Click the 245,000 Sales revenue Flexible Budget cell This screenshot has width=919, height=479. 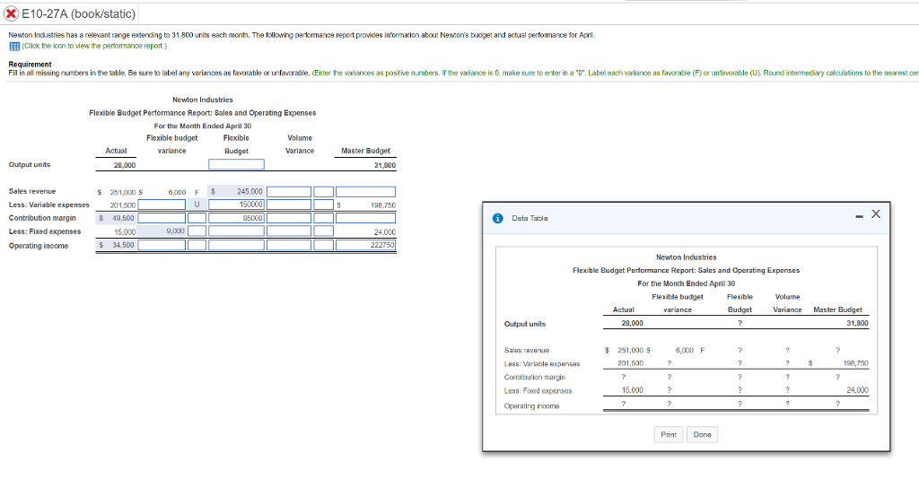pyautogui.click(x=236, y=191)
